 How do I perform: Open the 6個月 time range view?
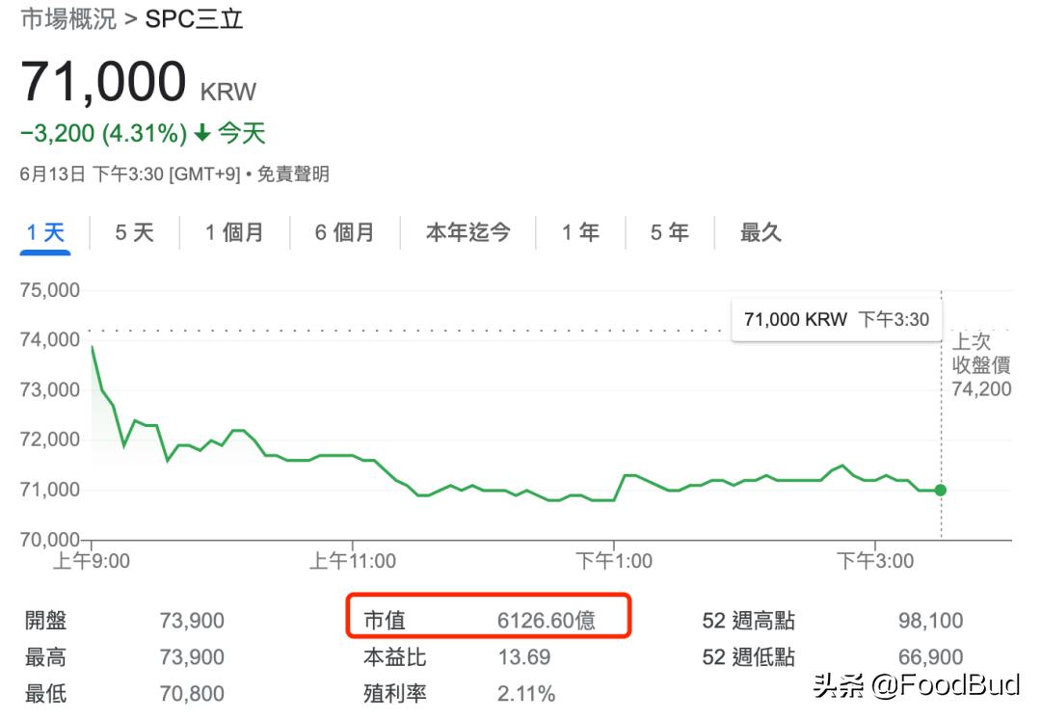click(343, 231)
